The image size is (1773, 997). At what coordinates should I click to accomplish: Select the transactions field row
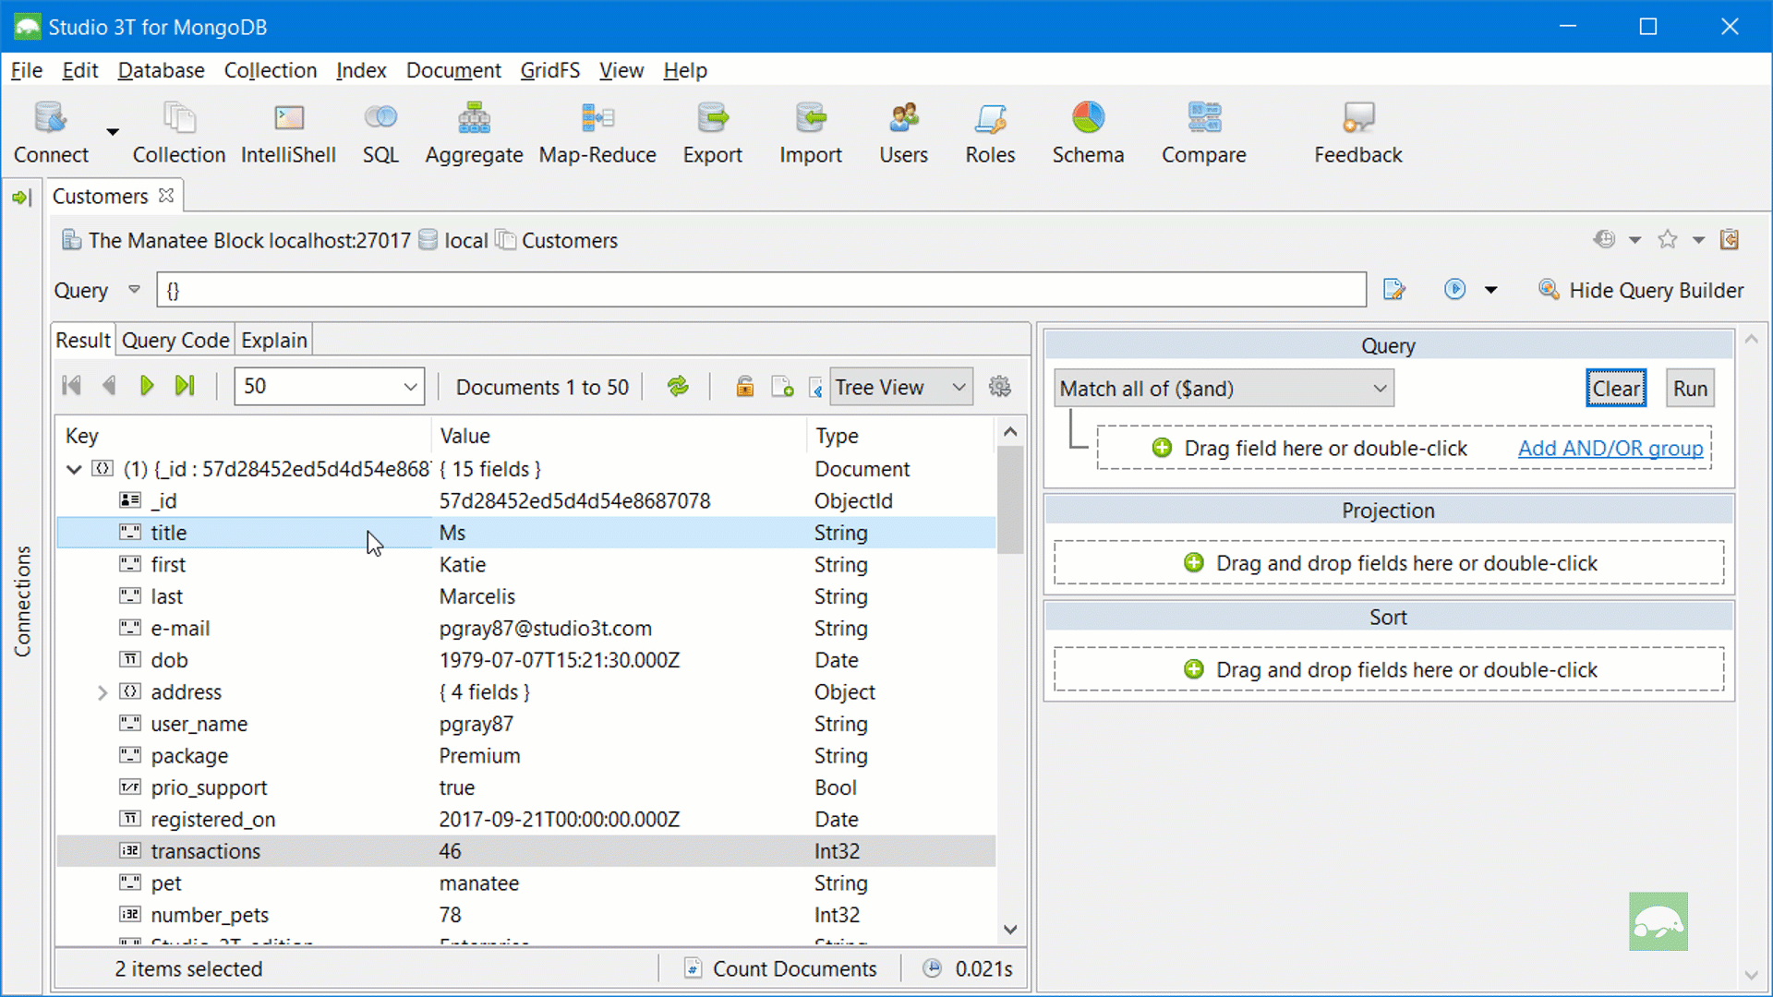tap(526, 851)
